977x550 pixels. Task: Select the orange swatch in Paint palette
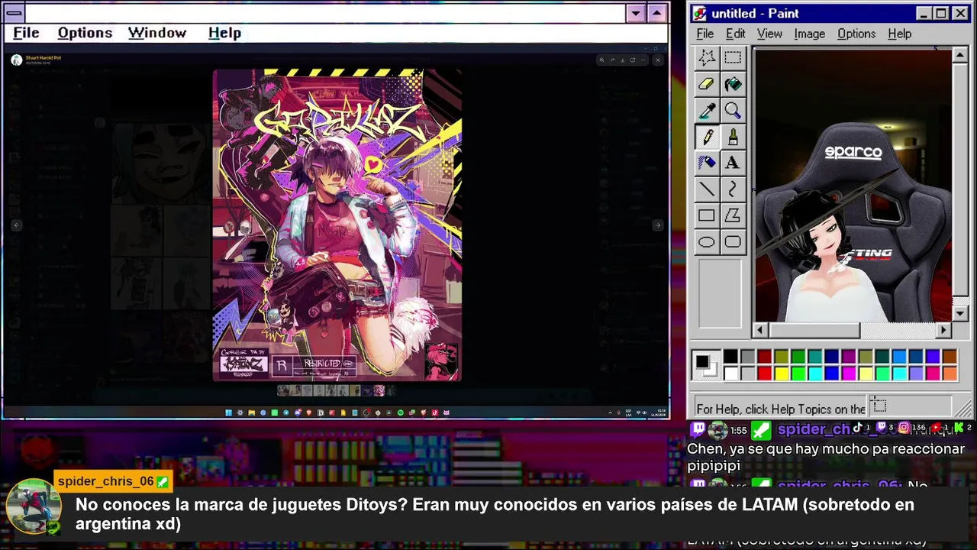(950, 374)
